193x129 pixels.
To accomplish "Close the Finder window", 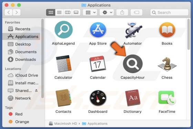I will (x=7, y=5).
